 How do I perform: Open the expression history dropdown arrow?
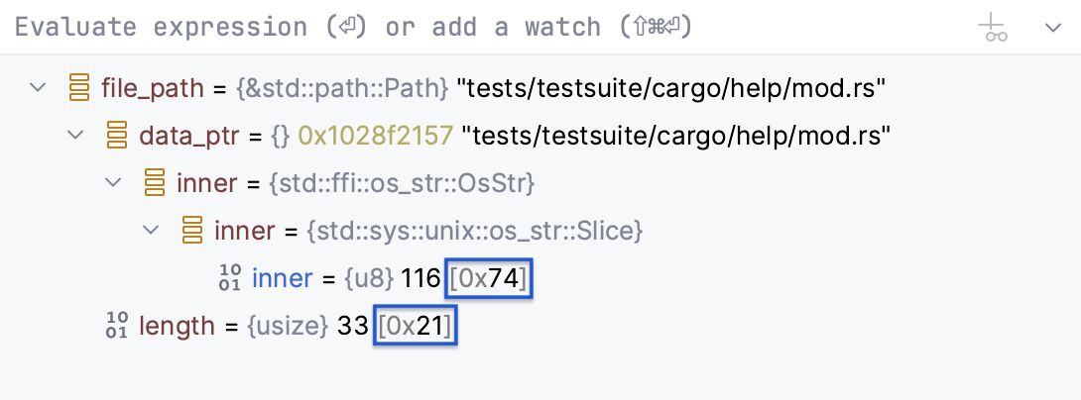pyautogui.click(x=1053, y=28)
